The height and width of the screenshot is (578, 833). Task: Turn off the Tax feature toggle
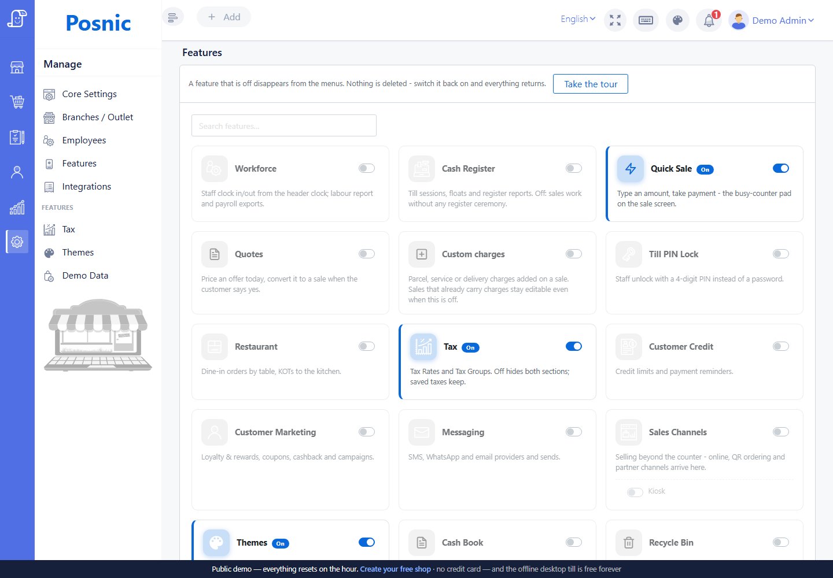click(x=574, y=346)
